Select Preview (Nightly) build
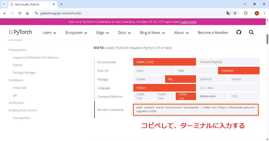Viewport: 269px width, 141px height. pyautogui.click(x=228, y=62)
